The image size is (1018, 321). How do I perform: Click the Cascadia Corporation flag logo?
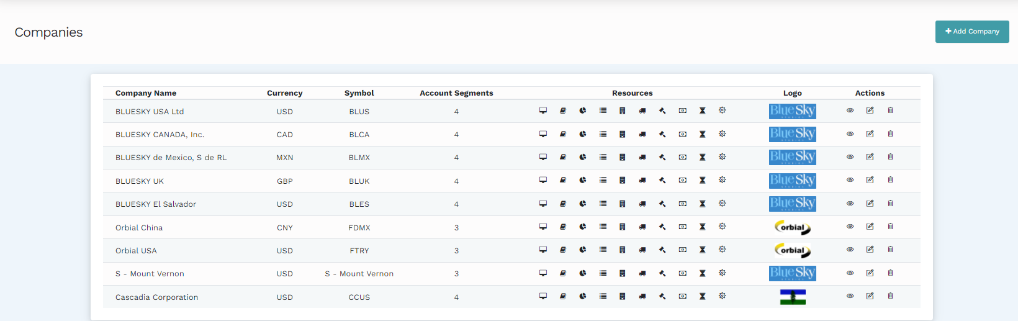[793, 297]
